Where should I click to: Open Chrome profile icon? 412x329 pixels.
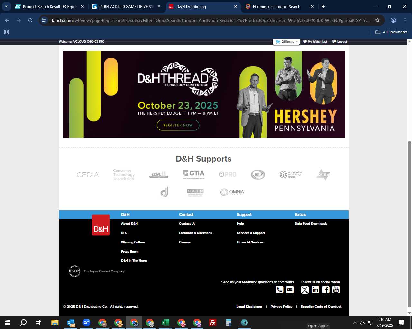(x=393, y=20)
